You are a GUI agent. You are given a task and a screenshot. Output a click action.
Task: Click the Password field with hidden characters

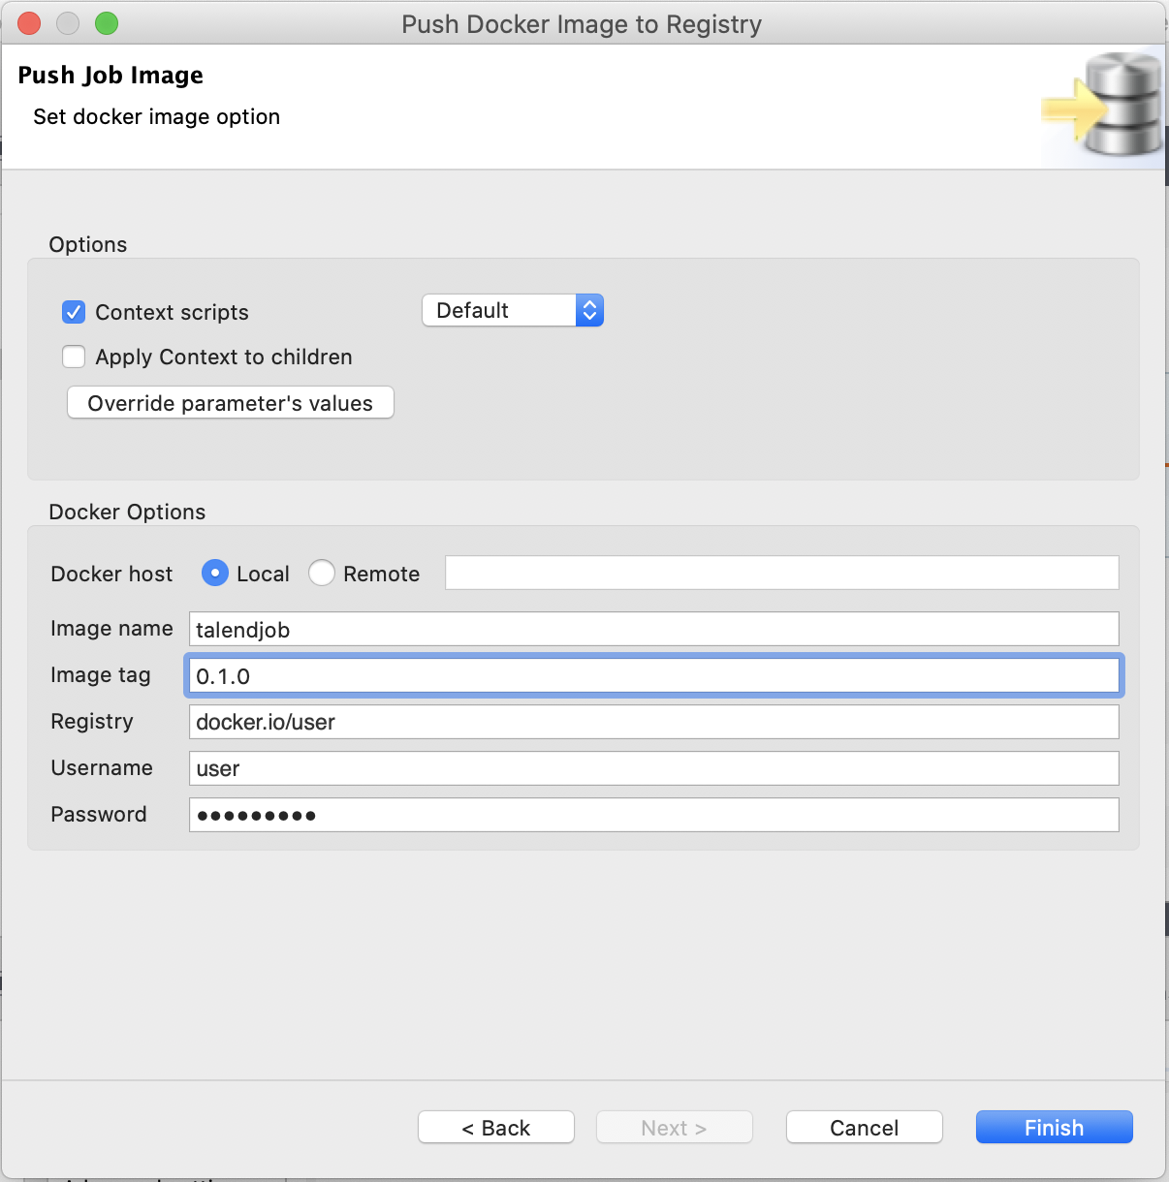point(653,815)
